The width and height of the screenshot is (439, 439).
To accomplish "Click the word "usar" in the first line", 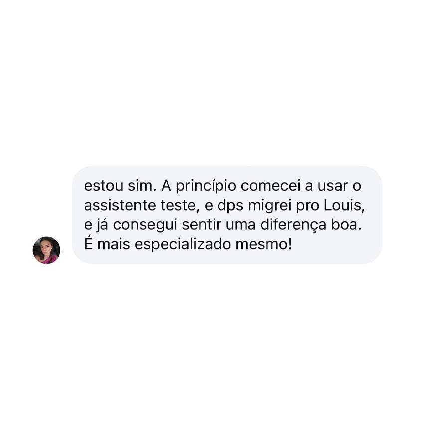I will [333, 186].
